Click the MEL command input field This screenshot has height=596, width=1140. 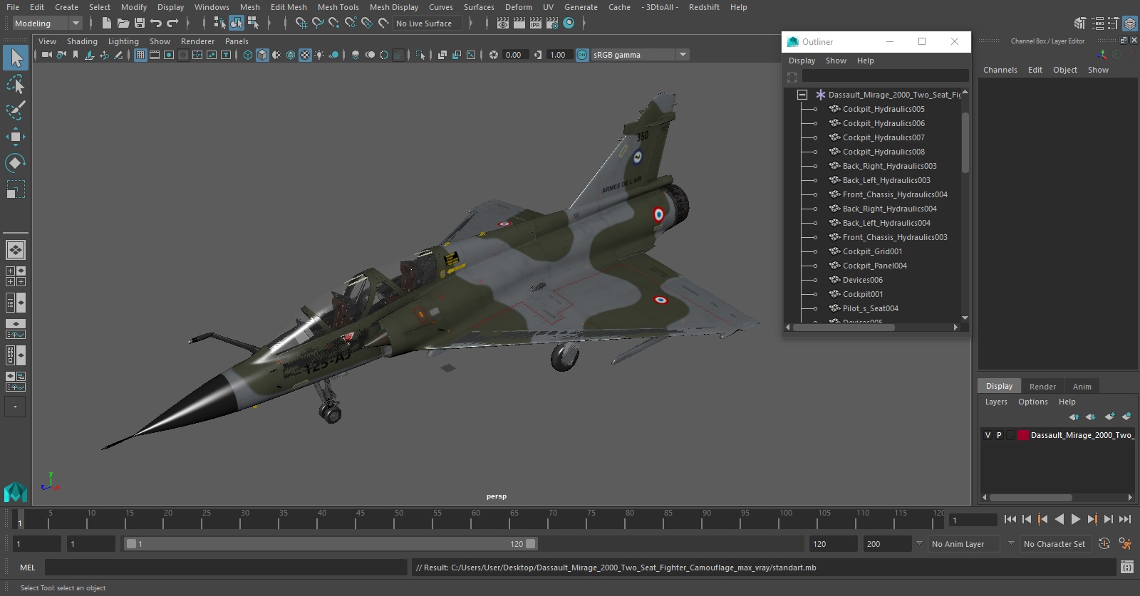(225, 568)
